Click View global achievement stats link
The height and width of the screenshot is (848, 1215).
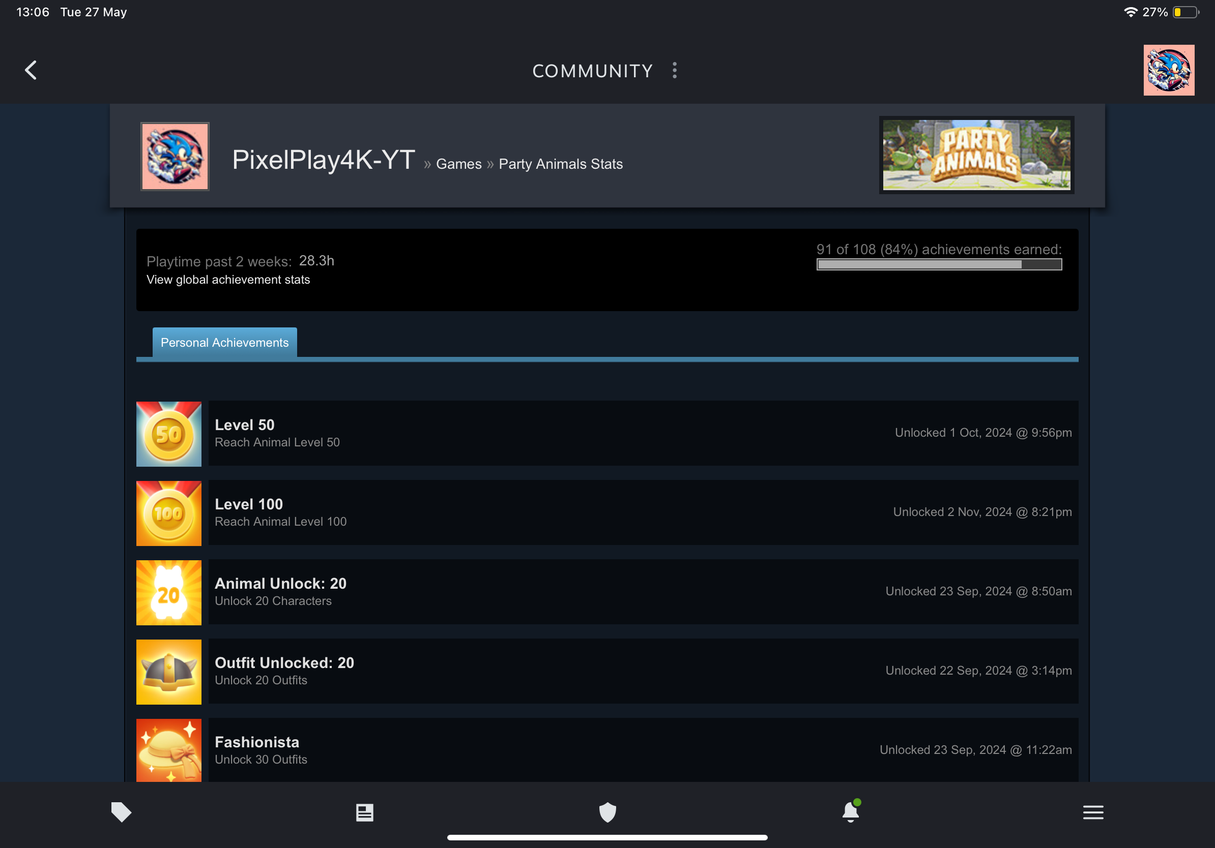click(228, 280)
